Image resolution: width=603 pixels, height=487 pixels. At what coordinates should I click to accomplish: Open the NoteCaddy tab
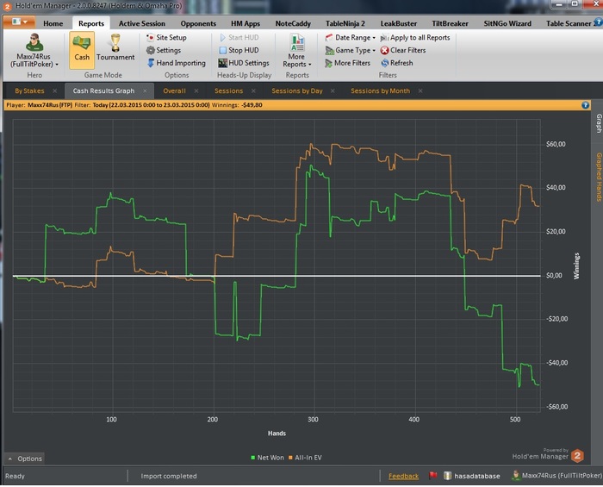point(293,23)
